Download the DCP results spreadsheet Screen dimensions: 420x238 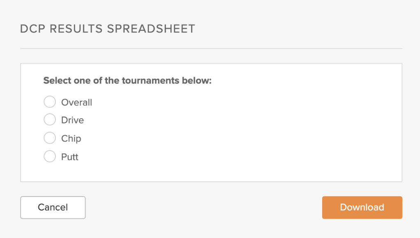(362, 208)
